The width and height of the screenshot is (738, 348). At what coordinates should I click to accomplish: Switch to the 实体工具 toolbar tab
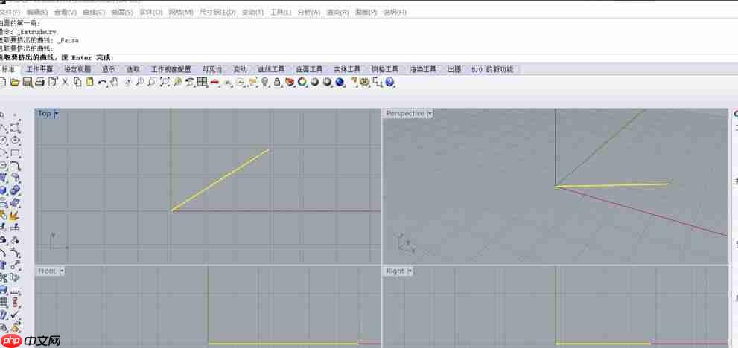point(347,69)
